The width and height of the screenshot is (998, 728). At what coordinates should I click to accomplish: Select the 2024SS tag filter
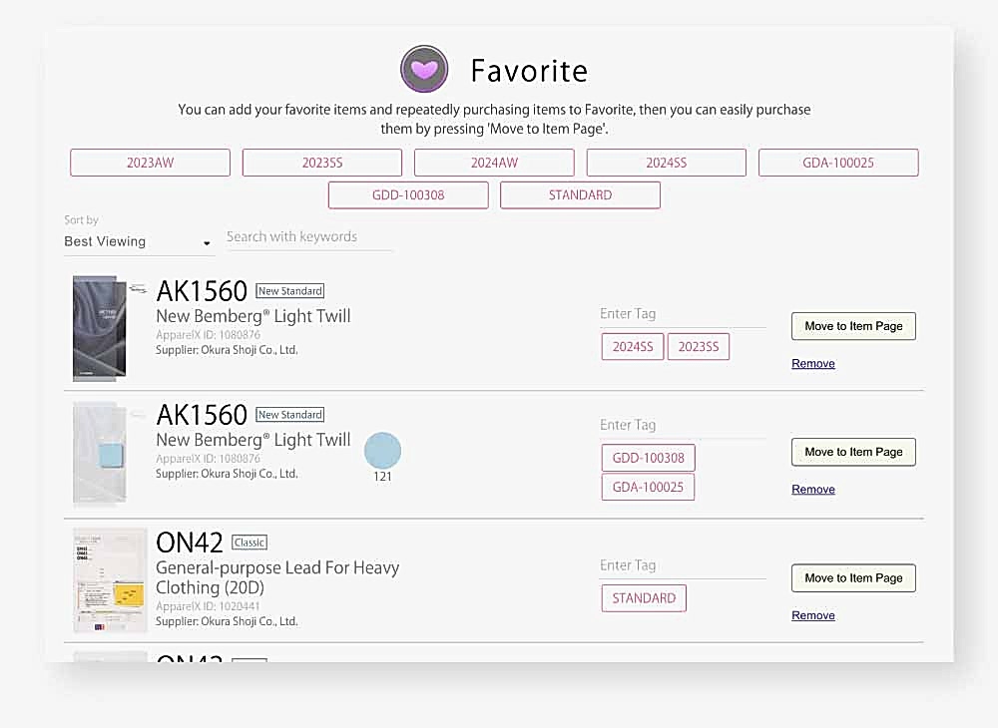(667, 163)
